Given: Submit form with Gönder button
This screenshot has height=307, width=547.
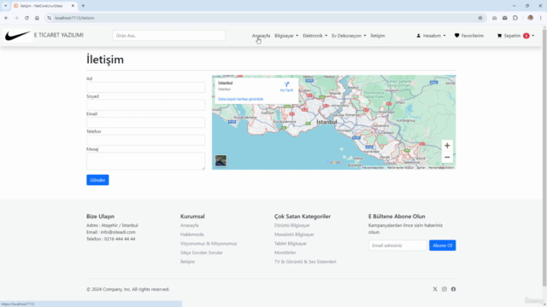Looking at the screenshot, I should [x=97, y=180].
